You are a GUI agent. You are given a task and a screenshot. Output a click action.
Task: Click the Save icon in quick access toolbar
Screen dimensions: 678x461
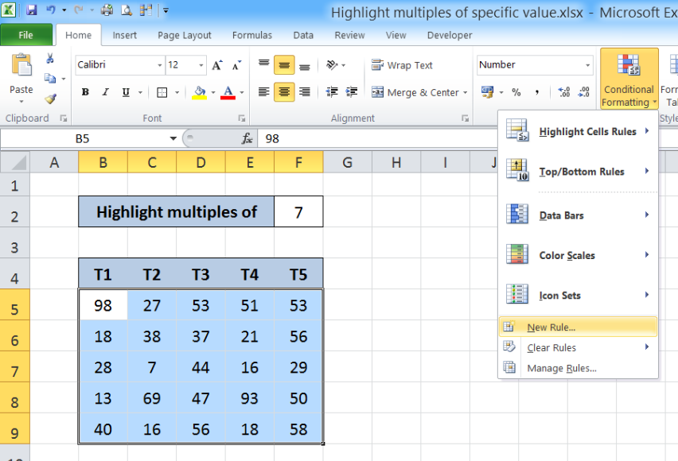tap(32, 10)
